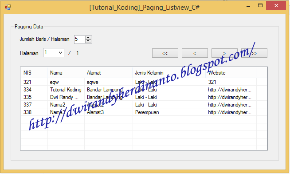Click the address cell 'eqwe'
The image size is (290, 174).
pos(93,82)
